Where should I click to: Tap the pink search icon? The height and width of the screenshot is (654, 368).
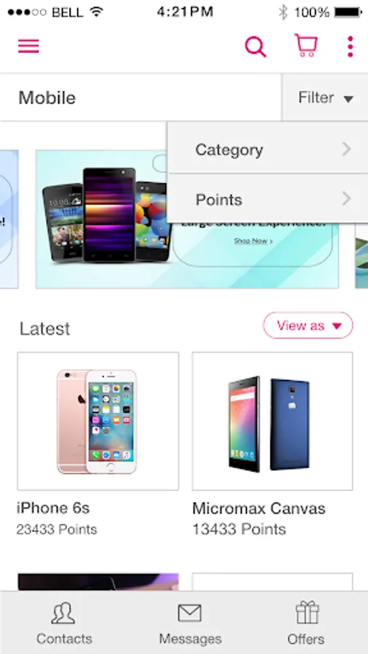[x=255, y=47]
